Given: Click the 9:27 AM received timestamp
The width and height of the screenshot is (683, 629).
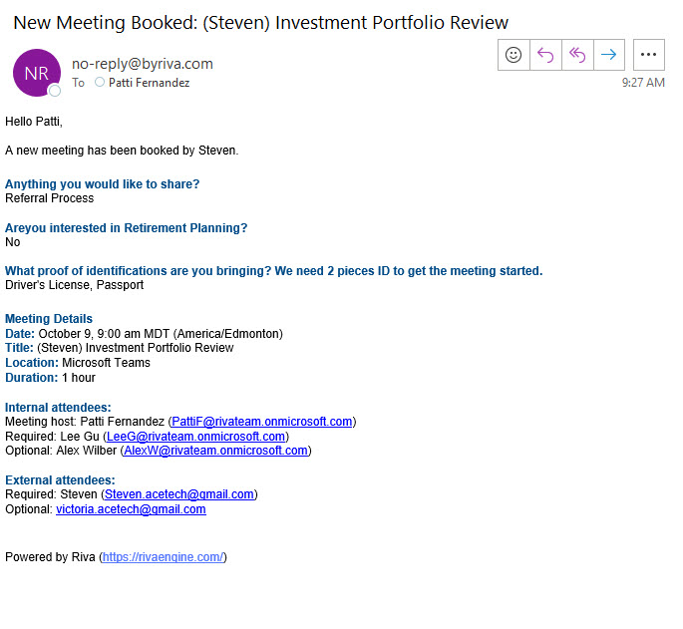Looking at the screenshot, I should pyautogui.click(x=642, y=83).
